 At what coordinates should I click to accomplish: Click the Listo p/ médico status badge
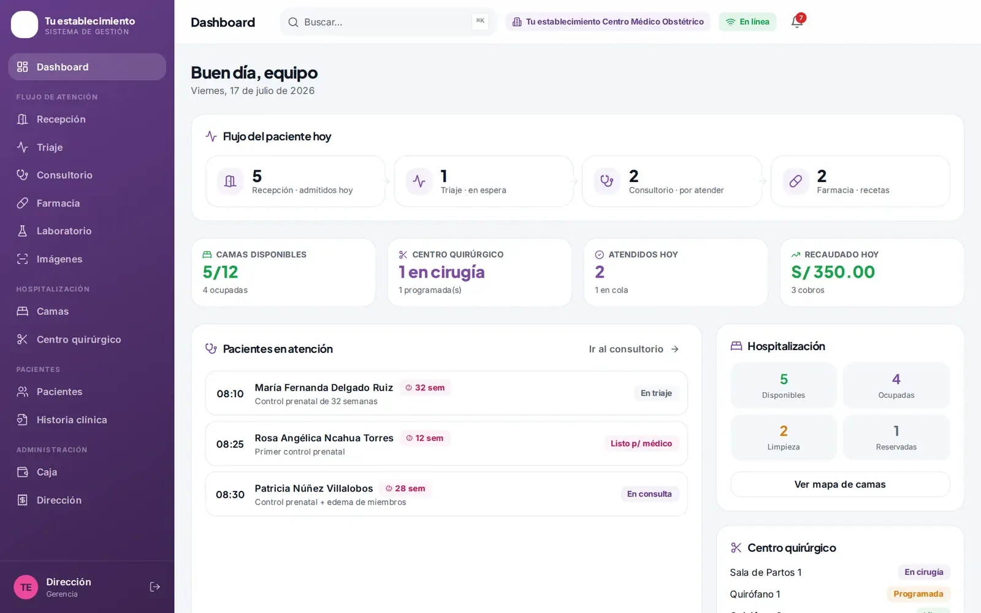pos(641,443)
